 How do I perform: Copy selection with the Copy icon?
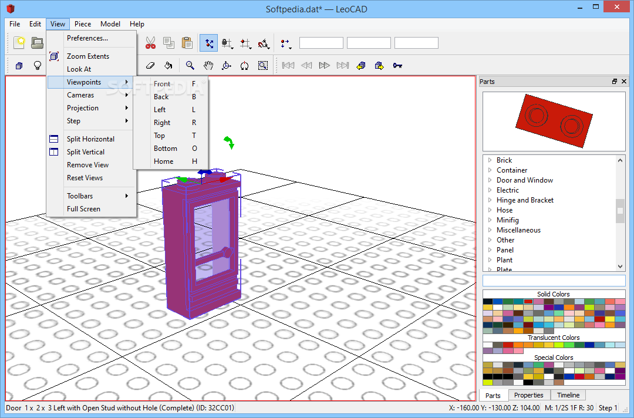(168, 43)
